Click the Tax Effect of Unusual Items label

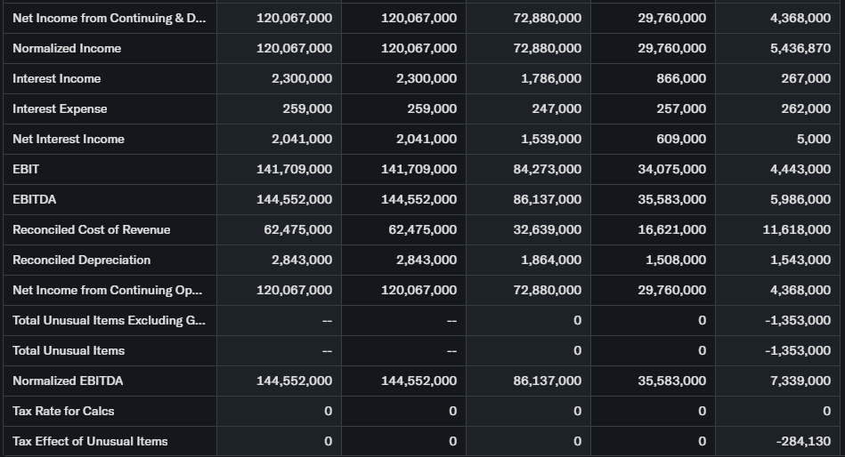pos(90,441)
